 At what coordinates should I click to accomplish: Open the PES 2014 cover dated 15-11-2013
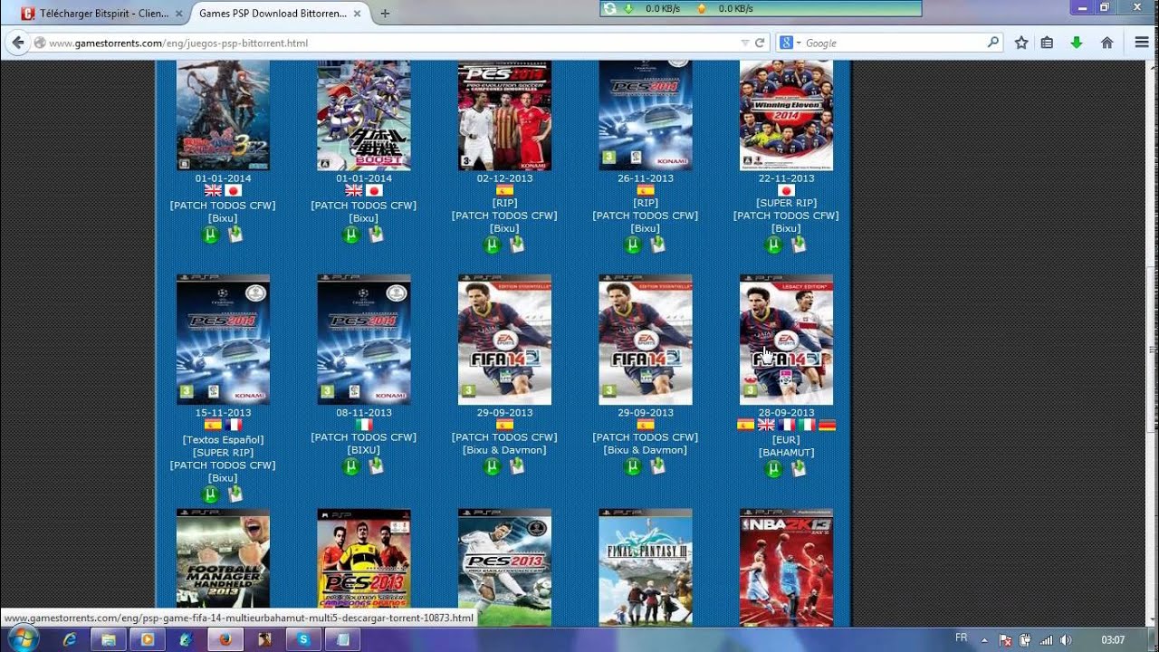(223, 340)
